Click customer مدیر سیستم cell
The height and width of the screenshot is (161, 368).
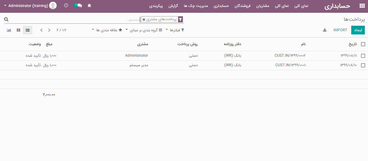tap(138, 65)
